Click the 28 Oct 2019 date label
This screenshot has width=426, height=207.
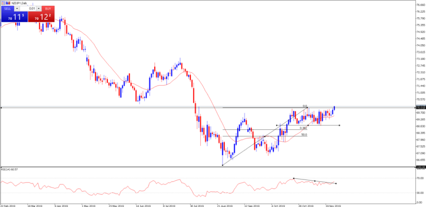coord(306,205)
